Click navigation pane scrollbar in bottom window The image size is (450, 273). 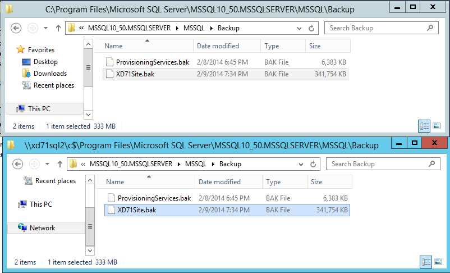[x=89, y=213]
